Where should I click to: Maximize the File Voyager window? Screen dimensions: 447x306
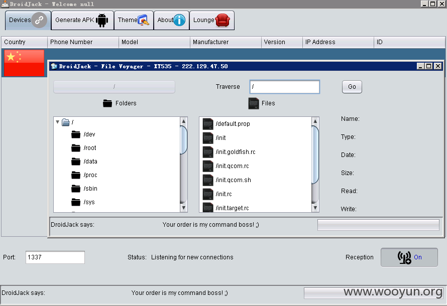click(x=429, y=66)
